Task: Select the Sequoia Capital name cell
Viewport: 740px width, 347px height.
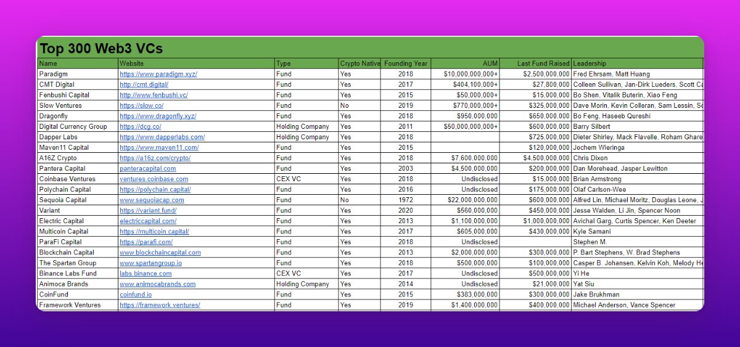Action: 78,200
